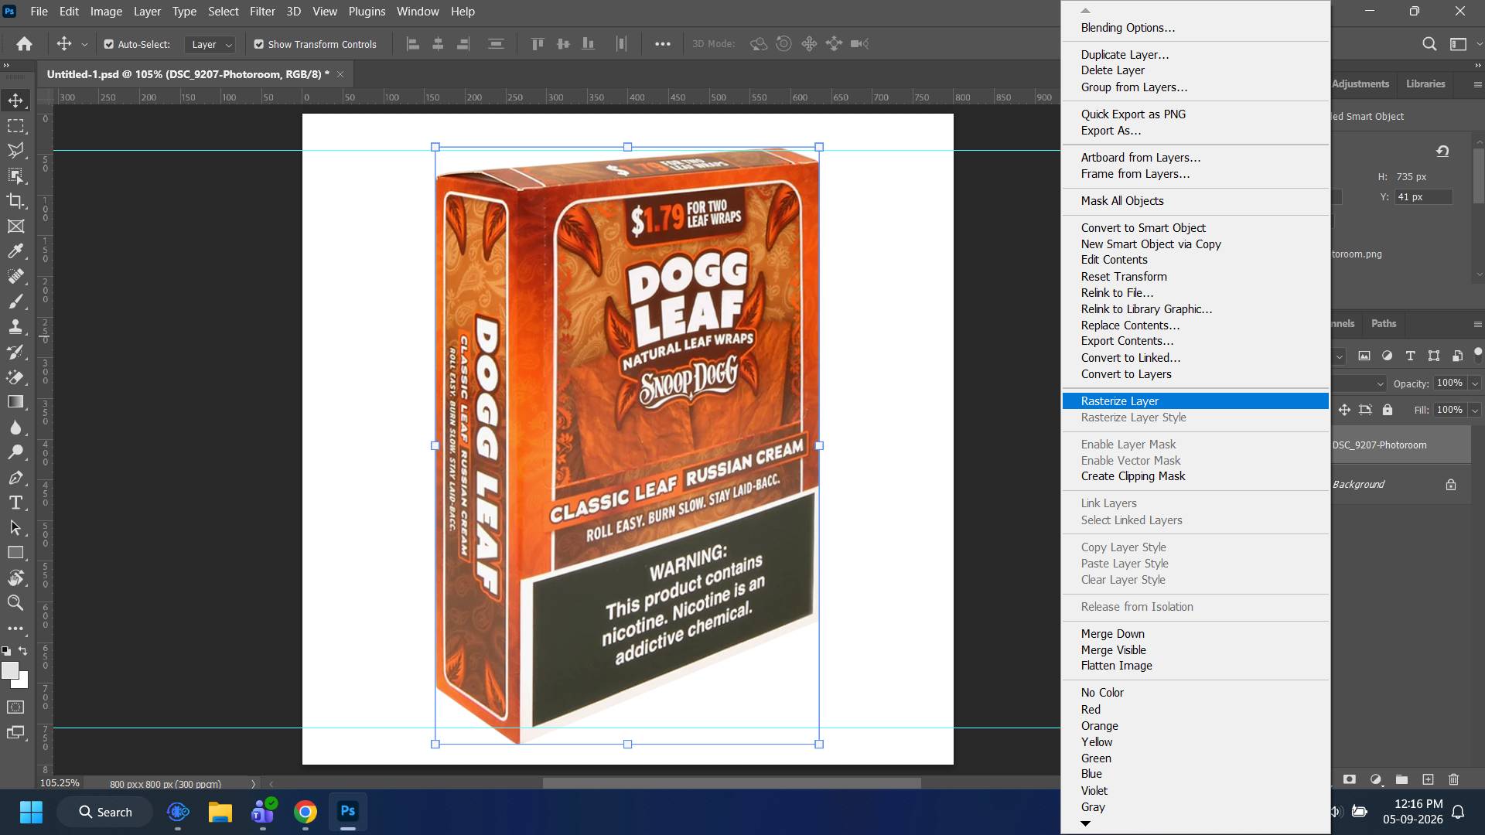
Task: Toggle the Auto-Select checkbox
Action: 109,44
